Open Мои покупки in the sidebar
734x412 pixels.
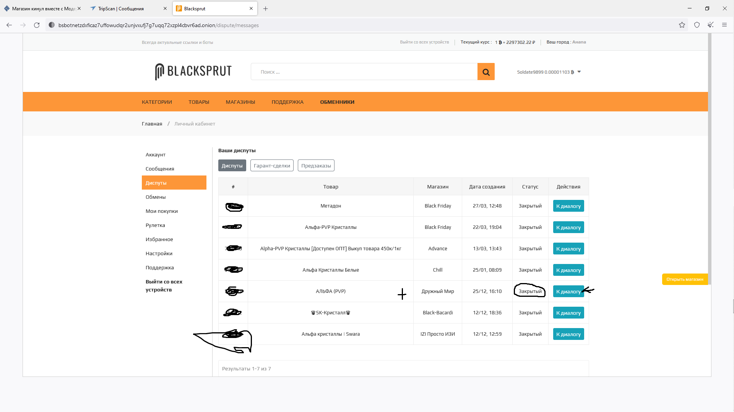point(174,211)
